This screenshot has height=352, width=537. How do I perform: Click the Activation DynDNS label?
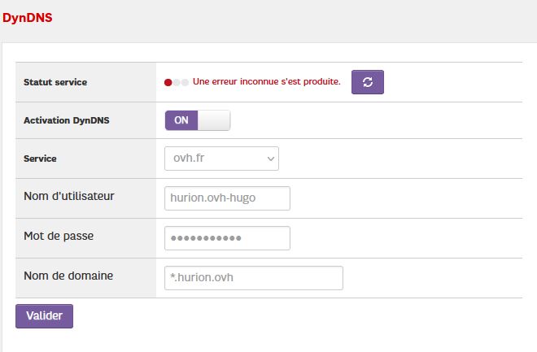(x=67, y=120)
